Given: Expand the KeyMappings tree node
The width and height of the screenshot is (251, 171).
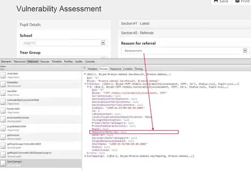Looking at the screenshot, I should pyautogui.click(x=86, y=156).
